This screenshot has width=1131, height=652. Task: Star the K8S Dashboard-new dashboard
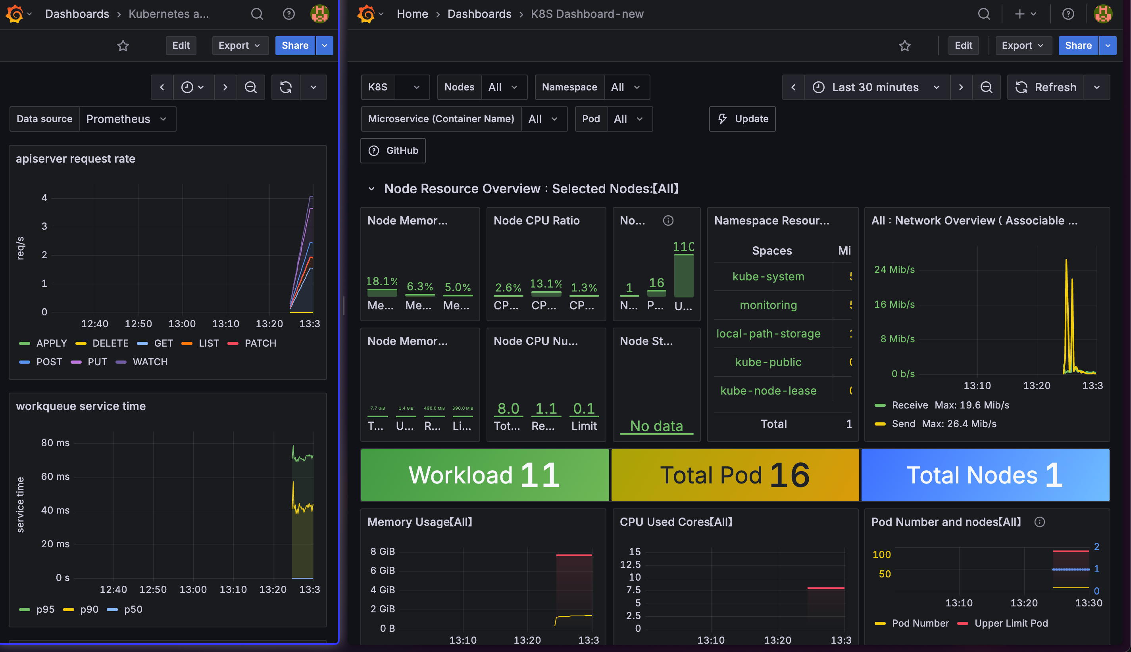click(x=904, y=46)
